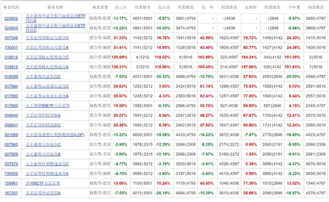The width and height of the screenshot is (329, 202).
Task: Open fund code link 730001
Action: tap(11, 48)
